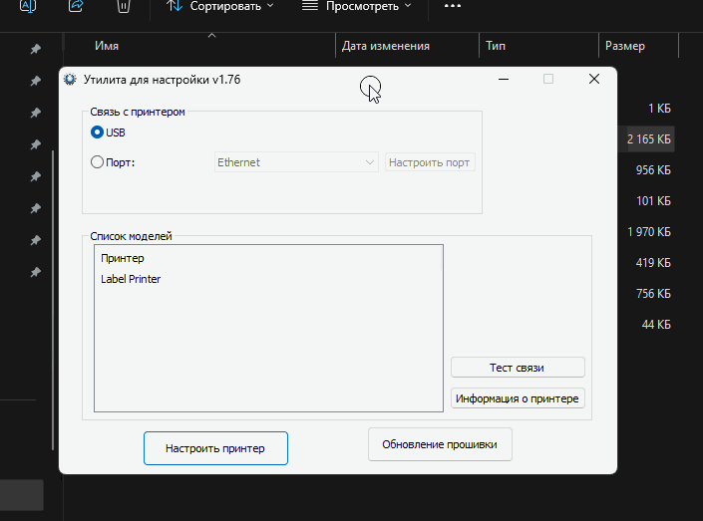
Task: Open Обновление прошивки firmware update
Action: (440, 444)
